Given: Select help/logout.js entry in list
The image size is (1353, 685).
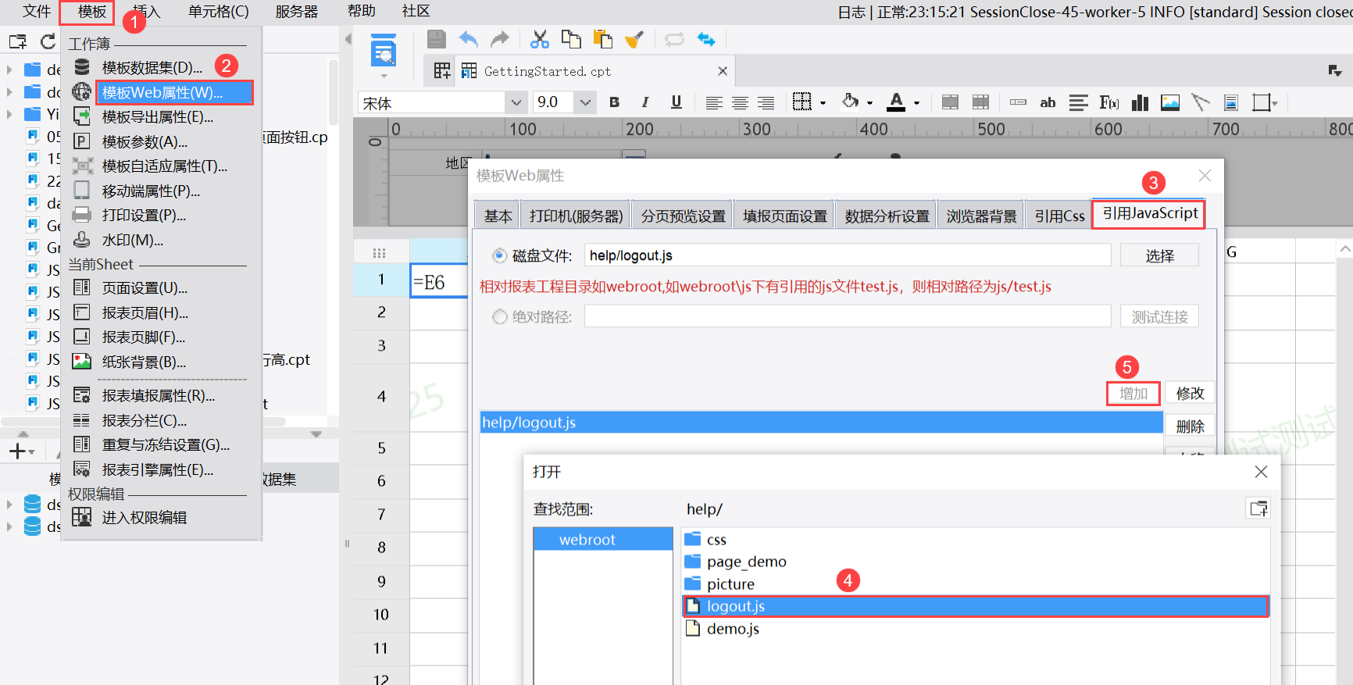Looking at the screenshot, I should pyautogui.click(x=821, y=423).
